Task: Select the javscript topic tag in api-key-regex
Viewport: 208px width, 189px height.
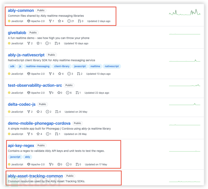Action: coord(15,157)
